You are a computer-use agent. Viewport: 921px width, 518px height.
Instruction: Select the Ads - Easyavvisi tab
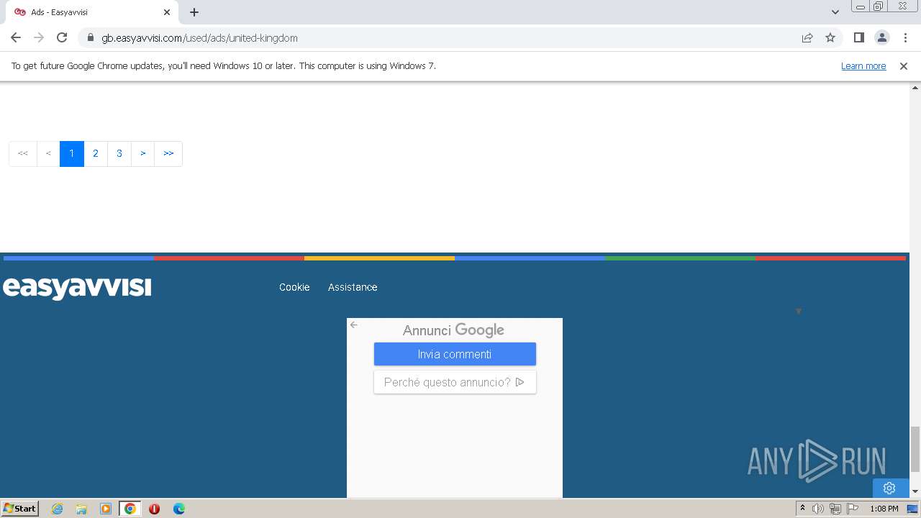click(91, 12)
